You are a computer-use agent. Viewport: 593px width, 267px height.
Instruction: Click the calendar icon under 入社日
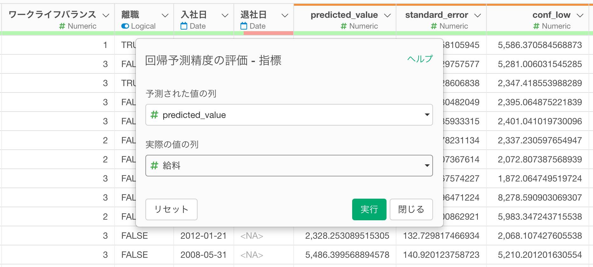pyautogui.click(x=184, y=26)
